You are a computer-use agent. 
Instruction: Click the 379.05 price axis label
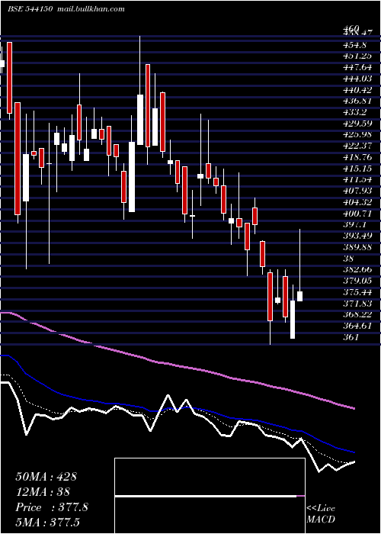pyautogui.click(x=357, y=281)
